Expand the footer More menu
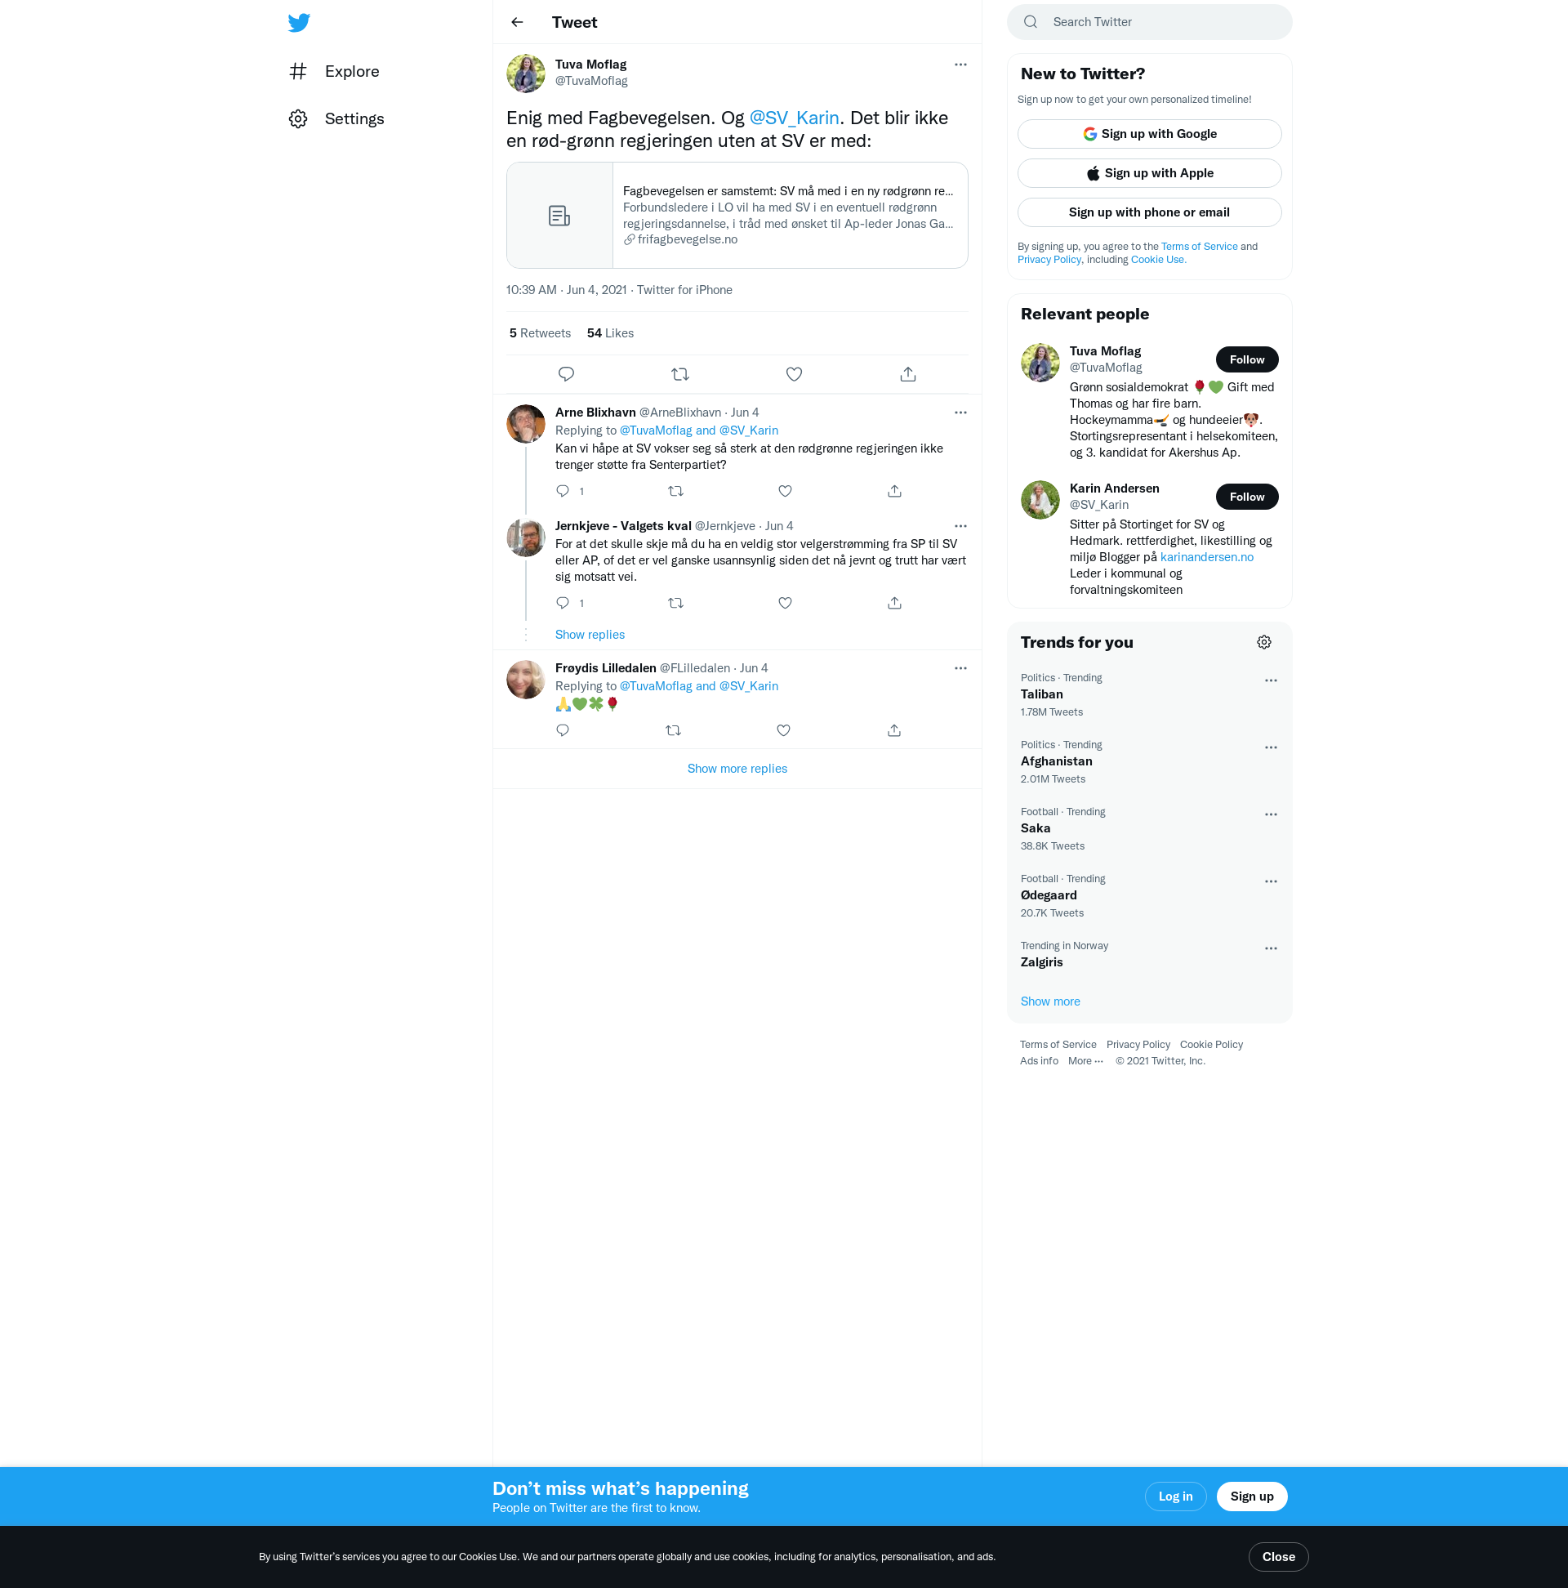Image resolution: width=1568 pixels, height=1588 pixels. (1085, 1061)
